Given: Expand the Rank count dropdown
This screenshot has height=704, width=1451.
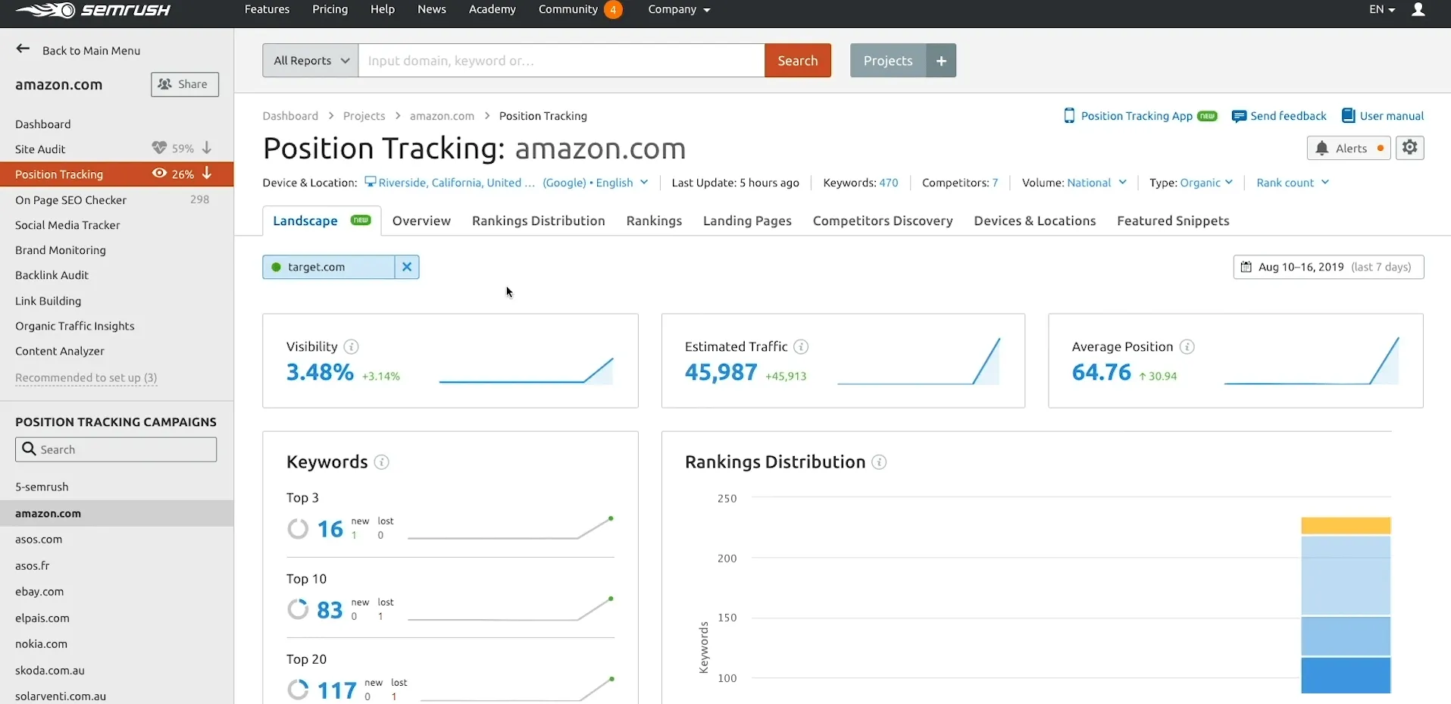Looking at the screenshot, I should (1292, 183).
